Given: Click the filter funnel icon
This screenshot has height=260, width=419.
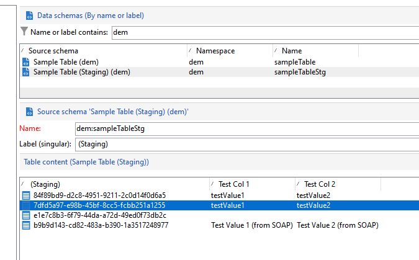Looking at the screenshot, I should (24, 32).
